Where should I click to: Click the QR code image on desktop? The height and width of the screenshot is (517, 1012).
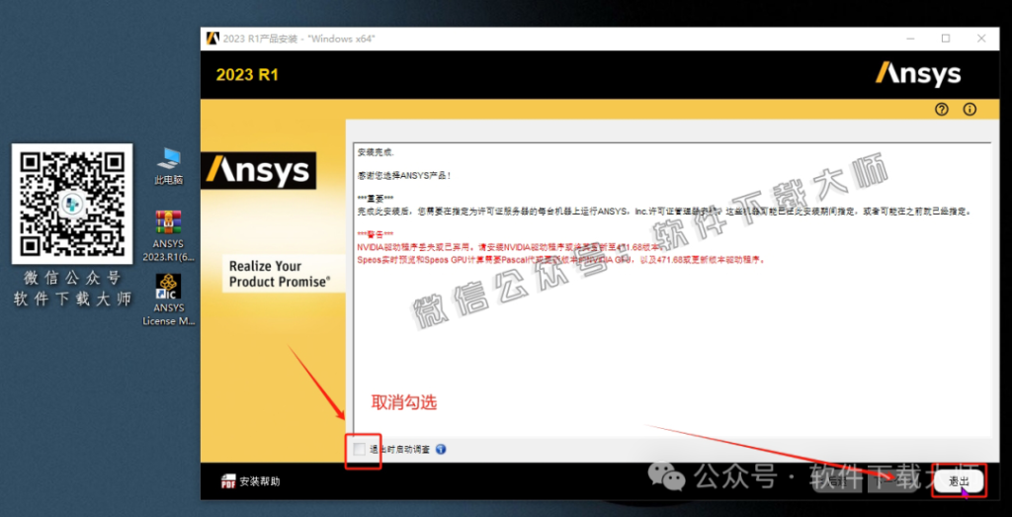click(x=72, y=204)
